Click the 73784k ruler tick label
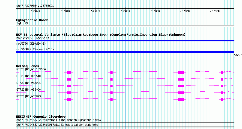This screenshot has height=129, width=242. pyautogui.click(x=155, y=11)
